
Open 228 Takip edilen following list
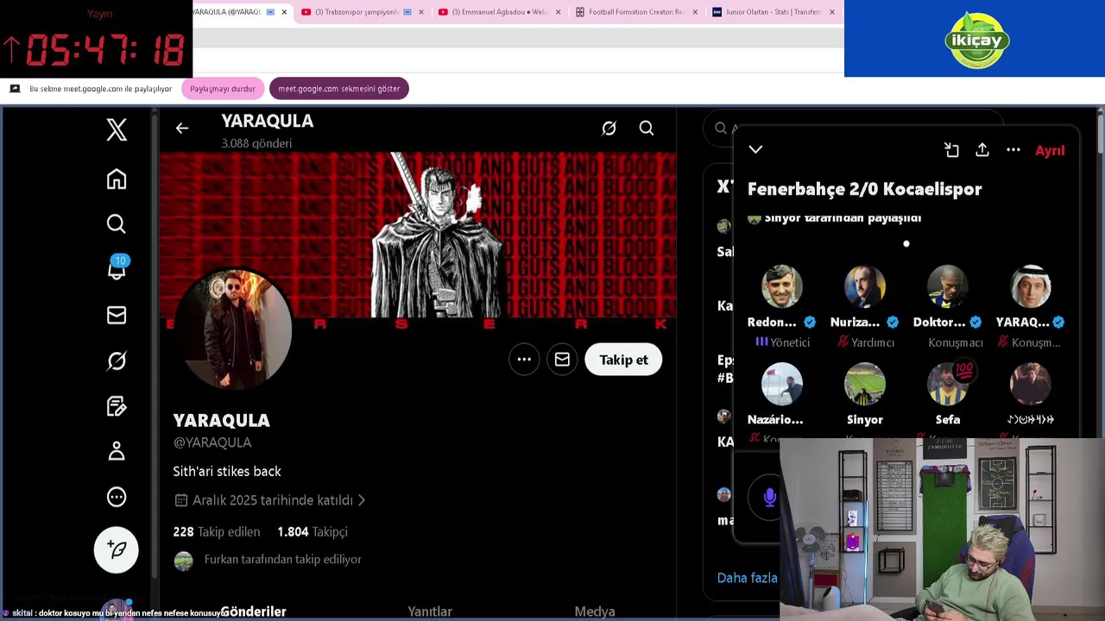[x=217, y=532]
